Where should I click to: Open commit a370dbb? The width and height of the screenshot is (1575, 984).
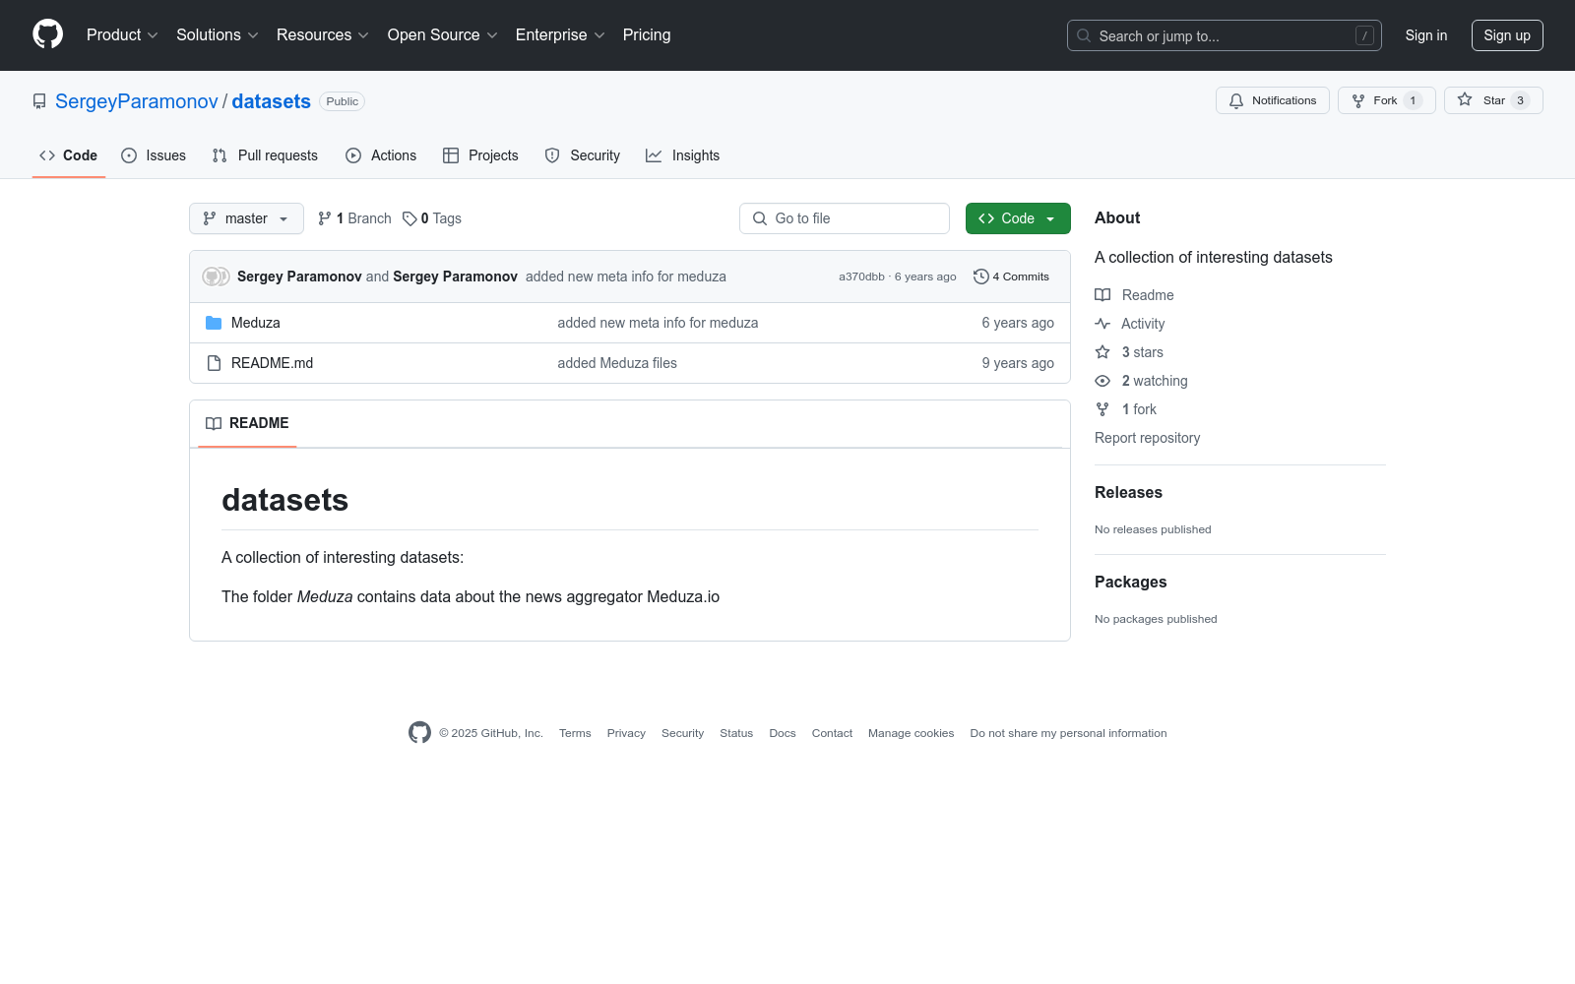(x=861, y=277)
